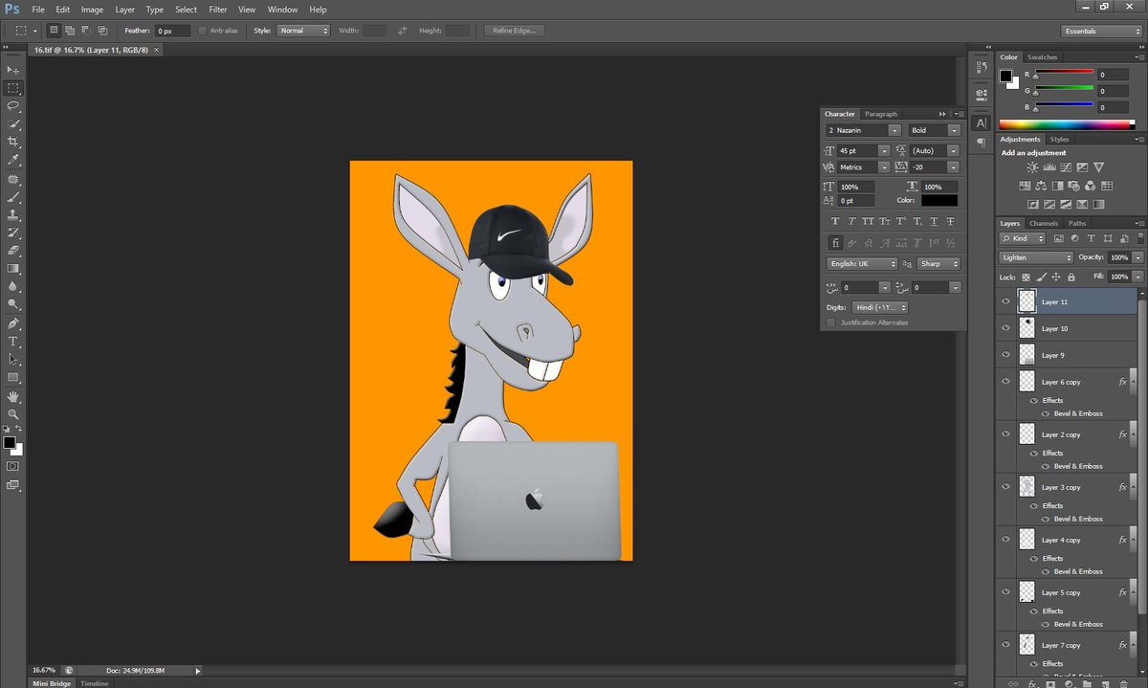
Task: Switch to the Swatches tab
Action: 1043,57
